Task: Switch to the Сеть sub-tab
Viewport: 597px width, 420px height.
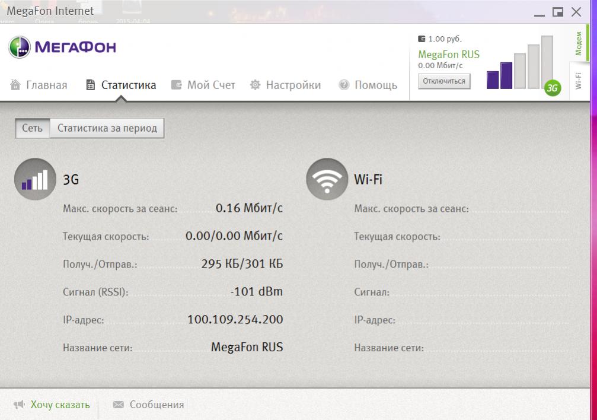Action: click(x=33, y=128)
